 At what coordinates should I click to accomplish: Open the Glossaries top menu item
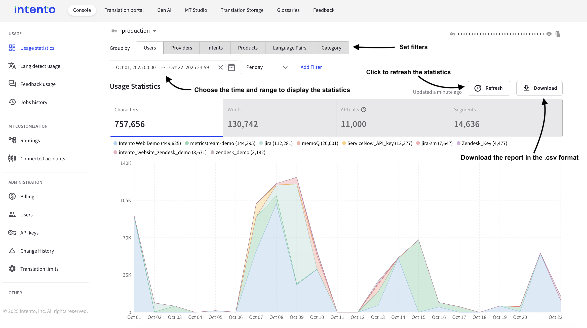coord(288,10)
